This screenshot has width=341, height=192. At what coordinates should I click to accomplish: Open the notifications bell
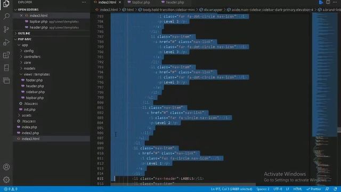tap(335, 189)
